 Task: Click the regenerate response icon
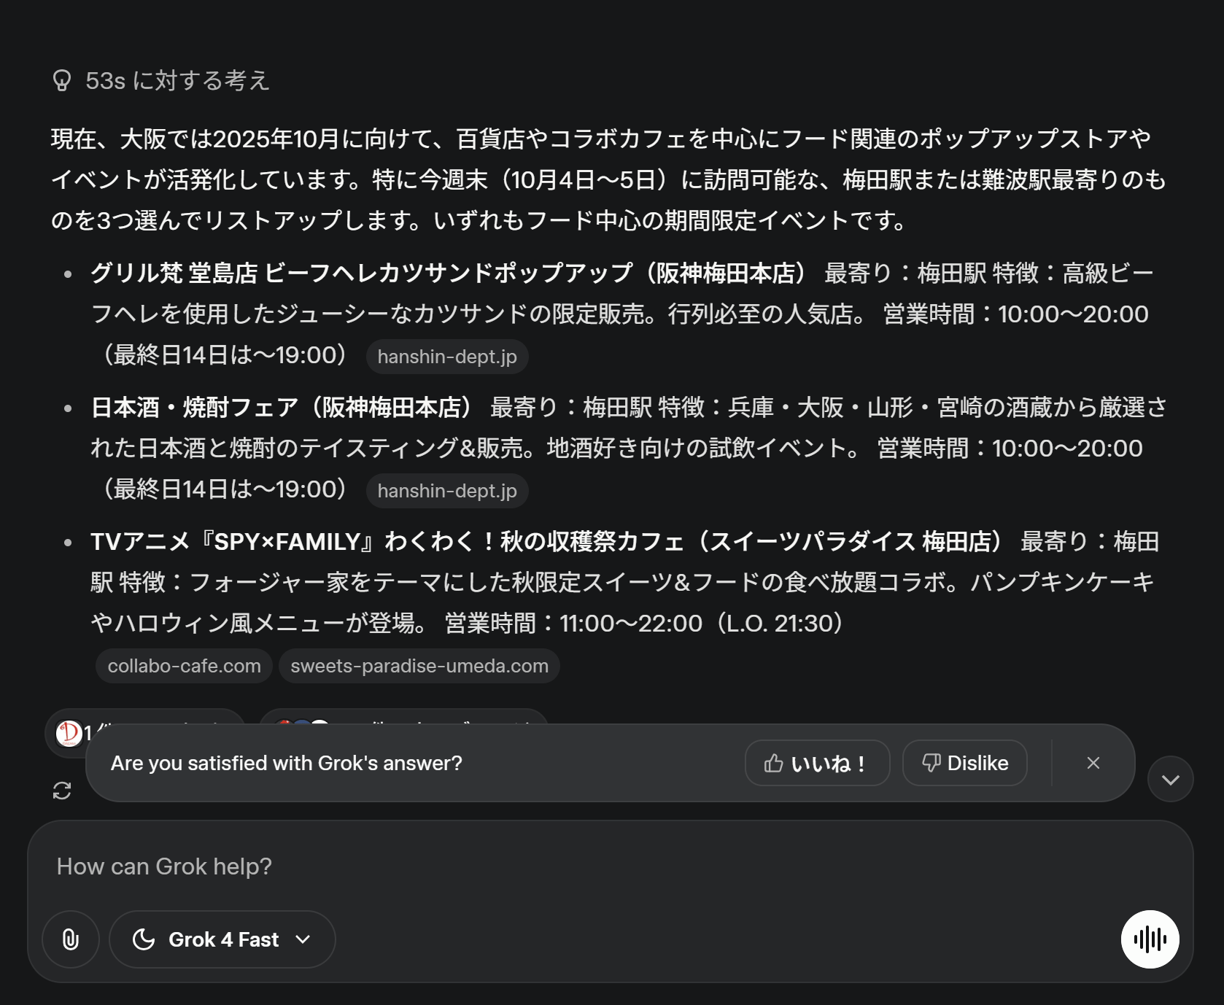point(62,791)
